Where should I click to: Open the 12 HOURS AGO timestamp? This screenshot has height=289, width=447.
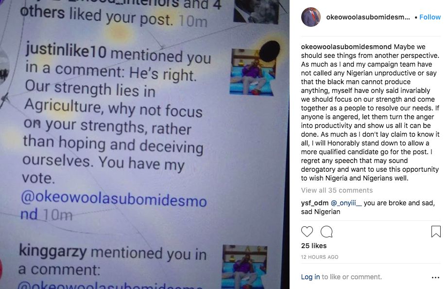pyautogui.click(x=320, y=257)
